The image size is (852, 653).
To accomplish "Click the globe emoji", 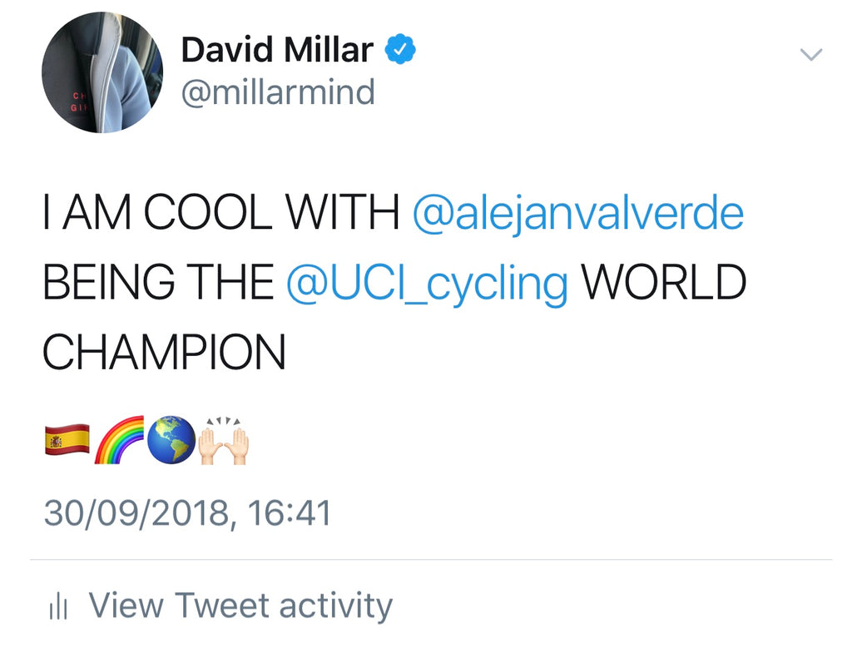I will (x=171, y=440).
